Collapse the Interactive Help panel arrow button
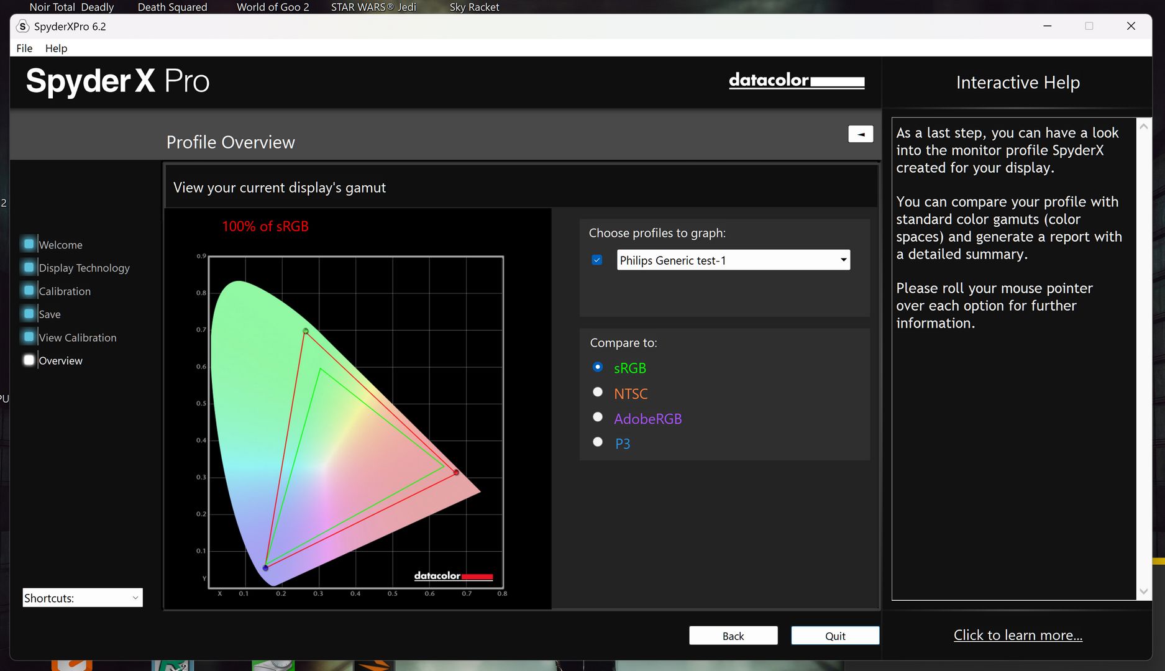 point(861,134)
